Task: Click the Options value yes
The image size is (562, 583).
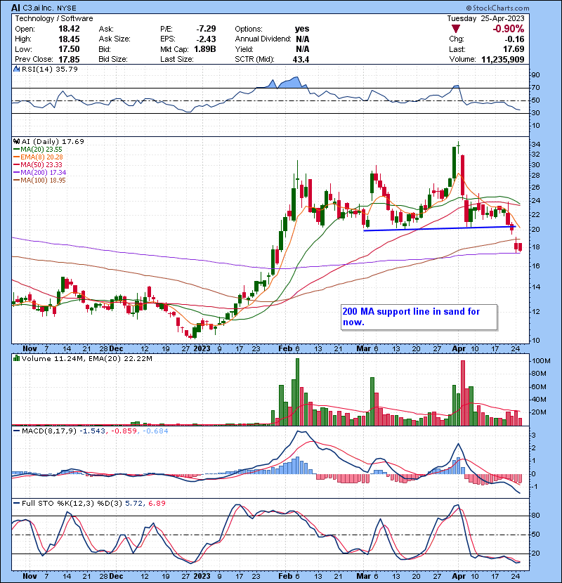Action: pyautogui.click(x=302, y=29)
